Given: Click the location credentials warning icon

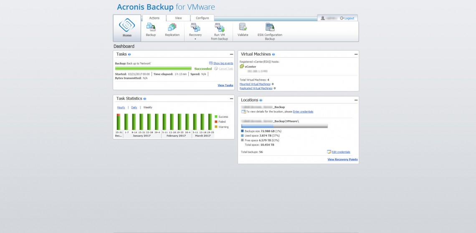Looking at the screenshot, I should (243, 112).
